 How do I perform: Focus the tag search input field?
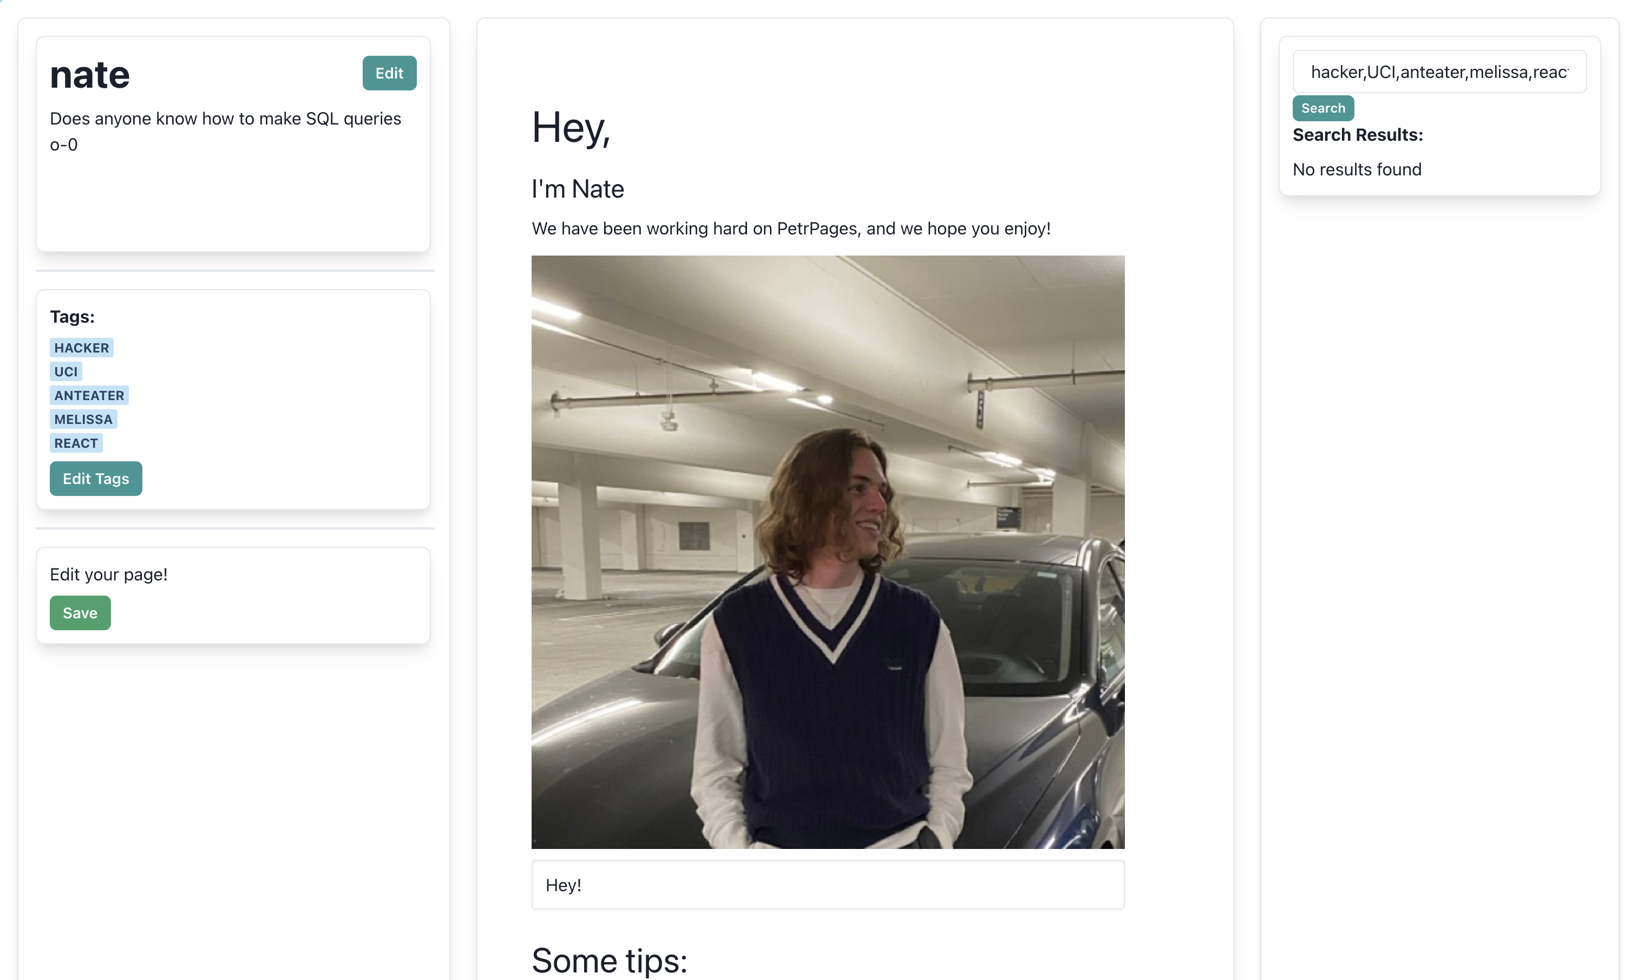1438,71
